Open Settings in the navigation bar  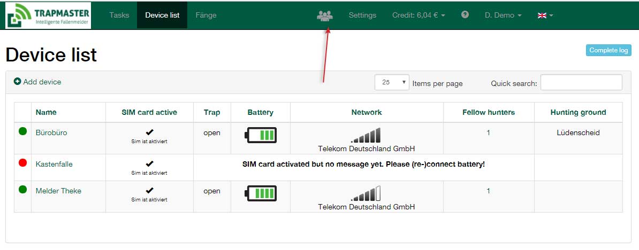362,15
